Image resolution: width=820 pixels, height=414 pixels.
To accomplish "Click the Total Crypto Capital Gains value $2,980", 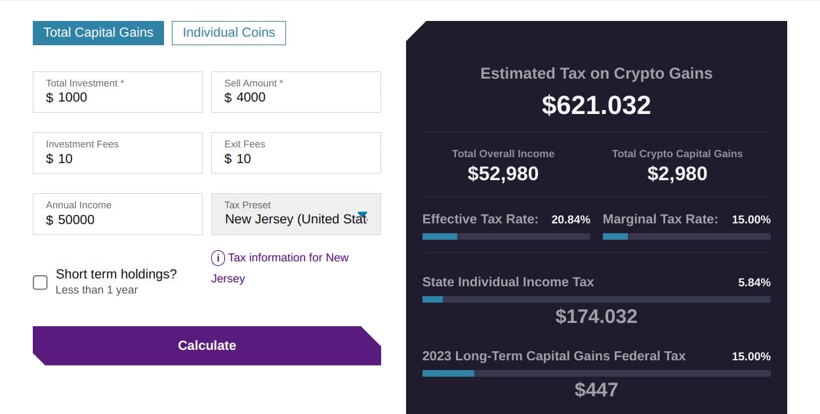I will click(x=677, y=174).
